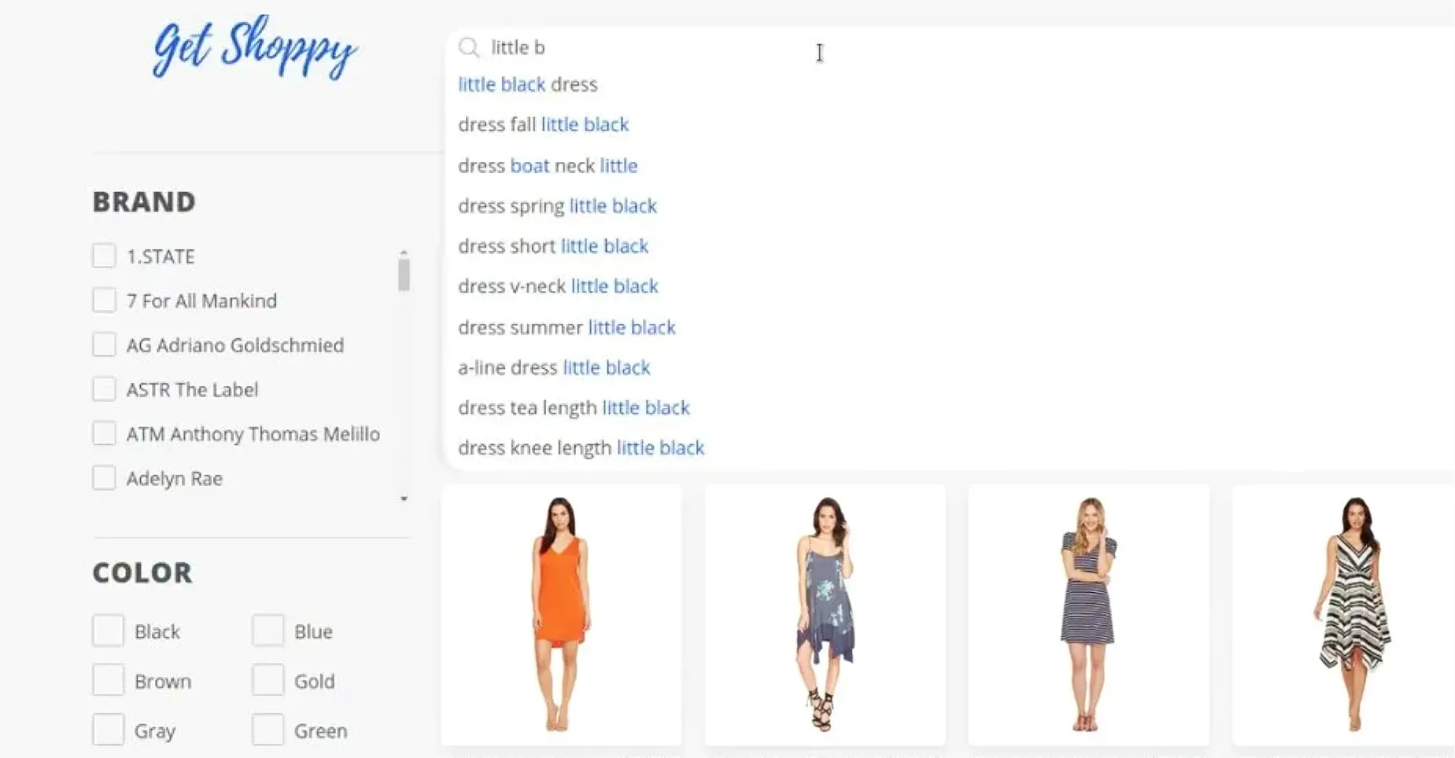This screenshot has height=758, width=1455.
Task: Check the 1.STATE brand checkbox
Action: [105, 256]
